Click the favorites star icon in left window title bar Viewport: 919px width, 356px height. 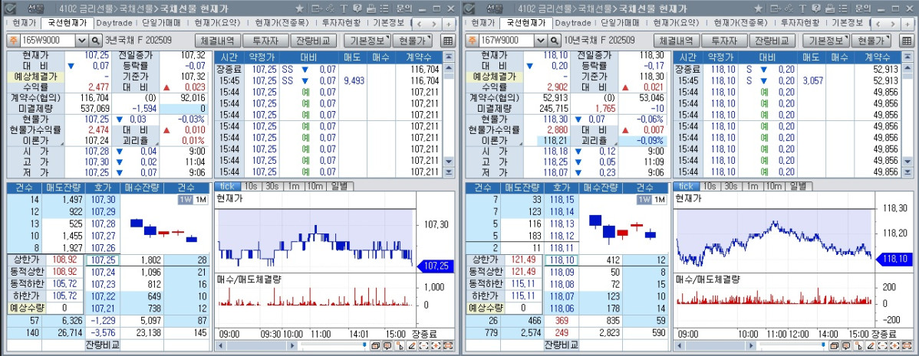pos(299,8)
